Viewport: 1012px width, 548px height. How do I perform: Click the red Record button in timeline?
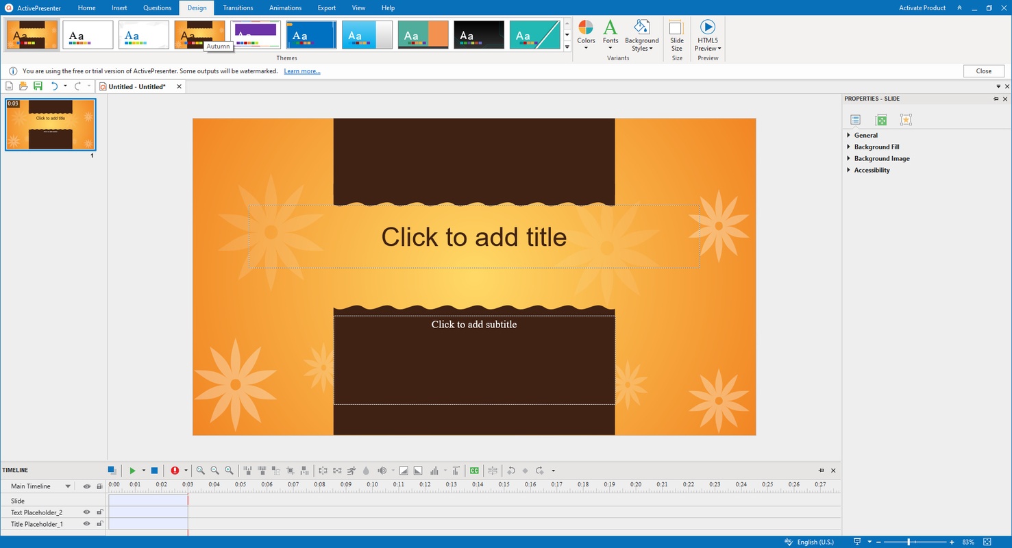pyautogui.click(x=175, y=471)
